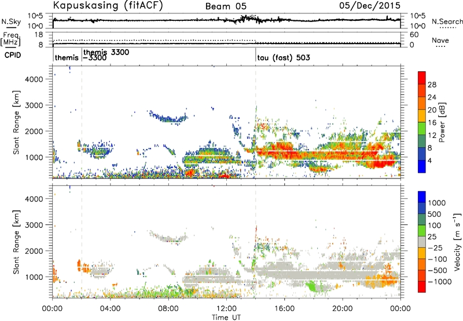The image size is (463, 321).
Task: Click the Kapuskasing (fitACF) plot title
Action: click(x=108, y=5)
